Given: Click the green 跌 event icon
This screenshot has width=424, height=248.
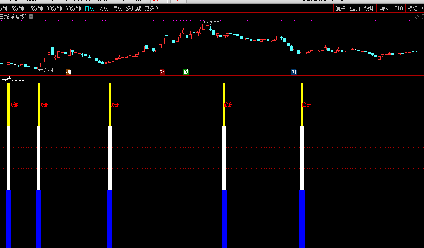Looking at the screenshot, I should 186,72.
